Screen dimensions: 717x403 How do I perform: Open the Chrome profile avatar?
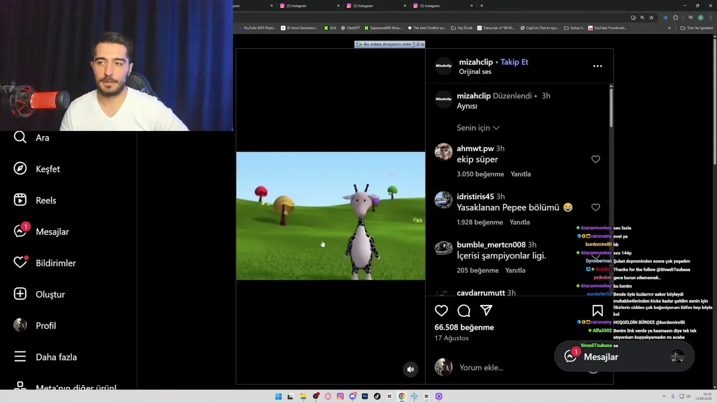(701, 17)
